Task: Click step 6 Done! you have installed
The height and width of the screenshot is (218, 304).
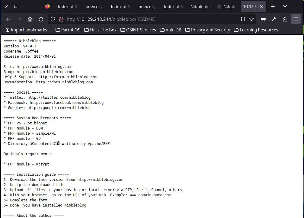Action: [45, 205]
